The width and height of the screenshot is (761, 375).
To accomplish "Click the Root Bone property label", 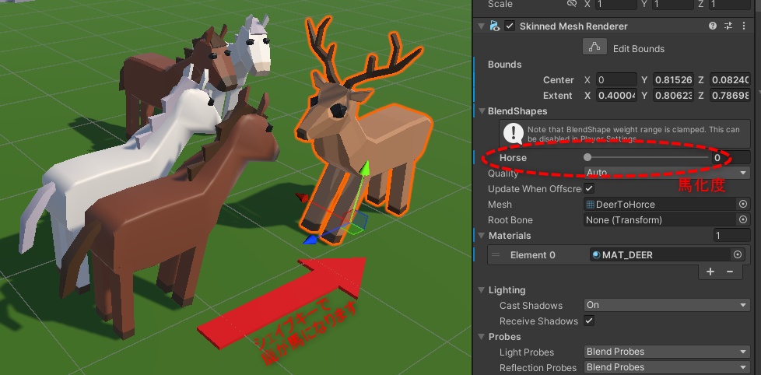I will pos(510,219).
